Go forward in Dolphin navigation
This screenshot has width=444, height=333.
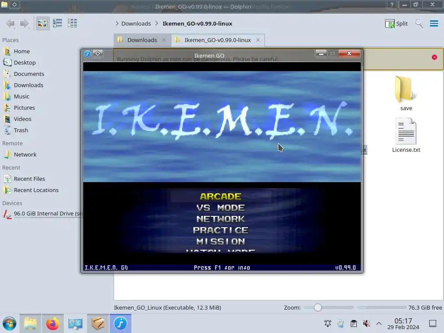(25, 23)
